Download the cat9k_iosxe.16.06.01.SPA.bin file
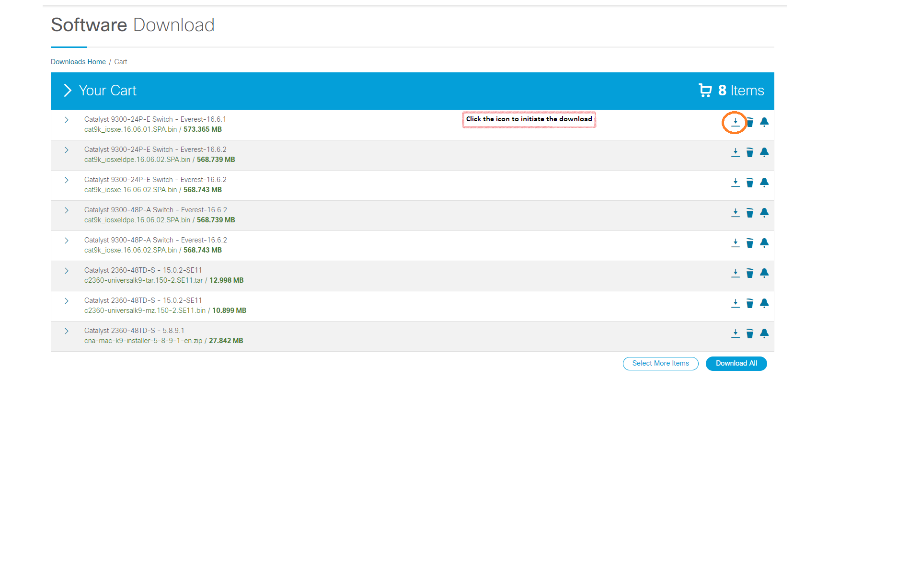Image resolution: width=920 pixels, height=575 pixels. (736, 123)
